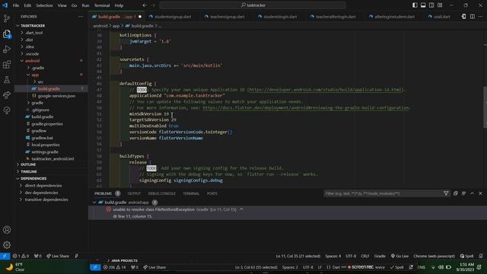Collapse build.gradle group in Problems panel
The height and width of the screenshot is (274, 487).
click(94, 202)
